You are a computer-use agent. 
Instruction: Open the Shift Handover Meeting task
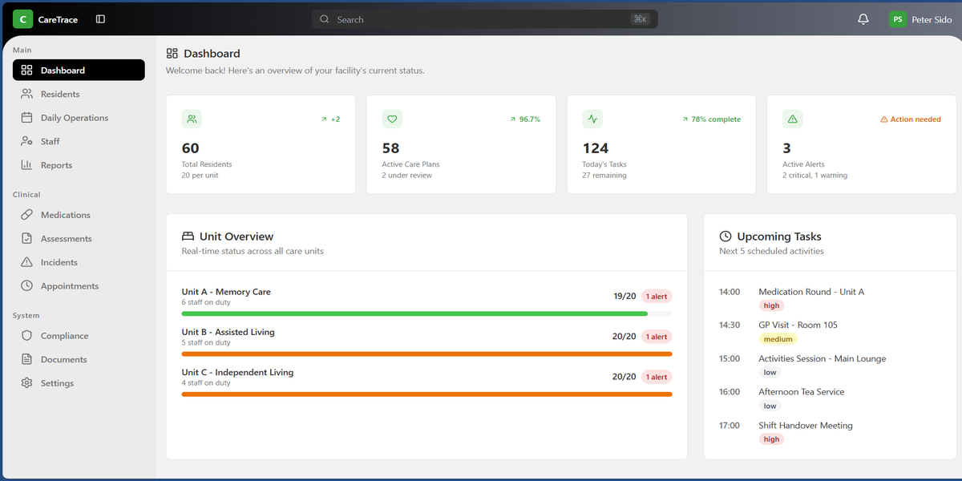[x=805, y=426]
